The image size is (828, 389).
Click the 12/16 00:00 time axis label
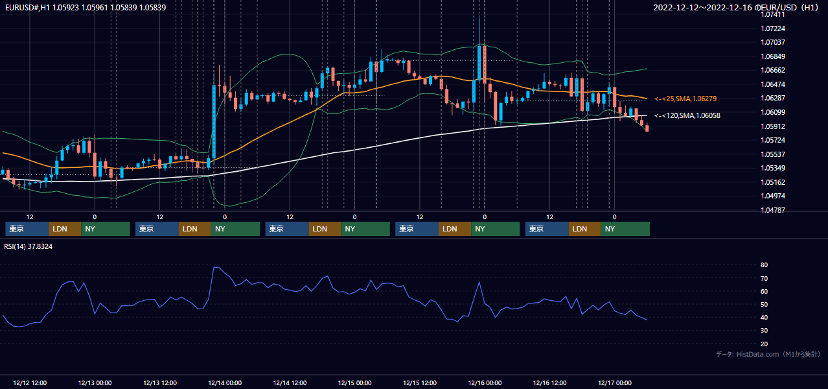pos(485,383)
